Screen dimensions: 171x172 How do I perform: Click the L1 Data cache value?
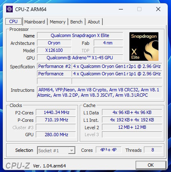[132, 112]
